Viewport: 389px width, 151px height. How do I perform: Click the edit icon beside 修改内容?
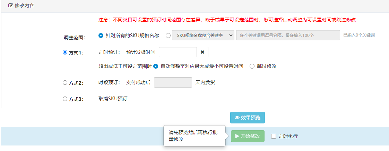[x=10, y=6]
